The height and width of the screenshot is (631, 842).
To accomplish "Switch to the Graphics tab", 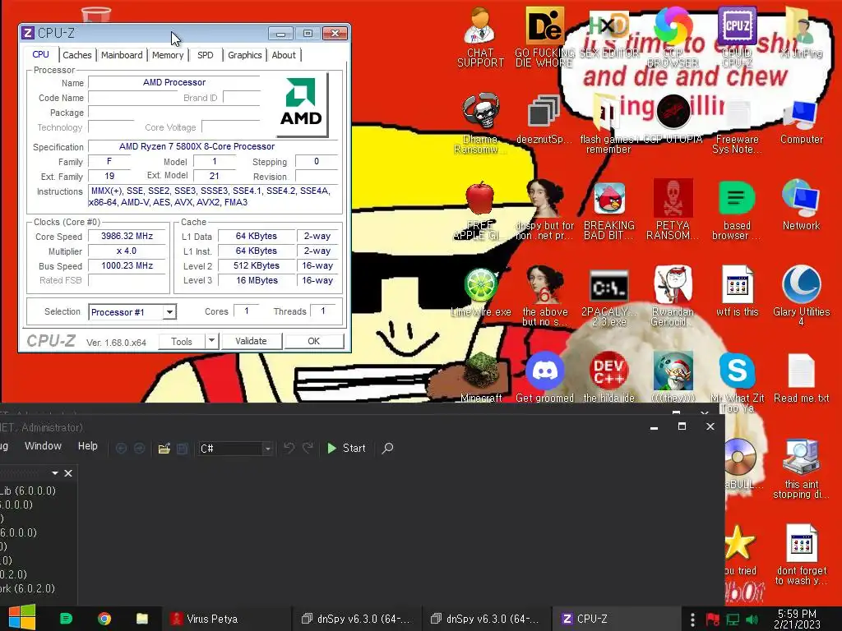I will coord(244,55).
